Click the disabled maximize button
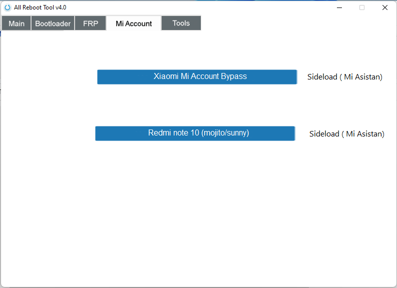This screenshot has height=288, width=397. tap(362, 7)
